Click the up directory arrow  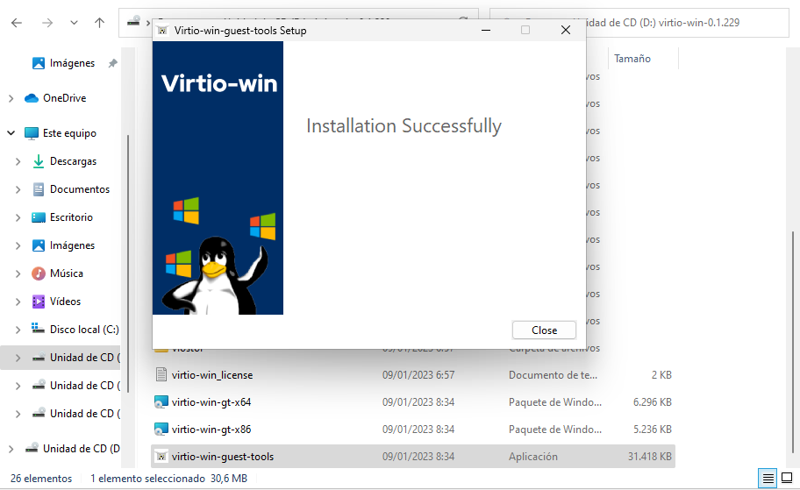point(99,23)
